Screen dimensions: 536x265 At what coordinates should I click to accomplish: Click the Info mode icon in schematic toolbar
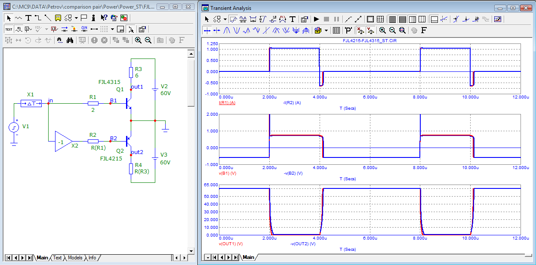[x=93, y=18]
